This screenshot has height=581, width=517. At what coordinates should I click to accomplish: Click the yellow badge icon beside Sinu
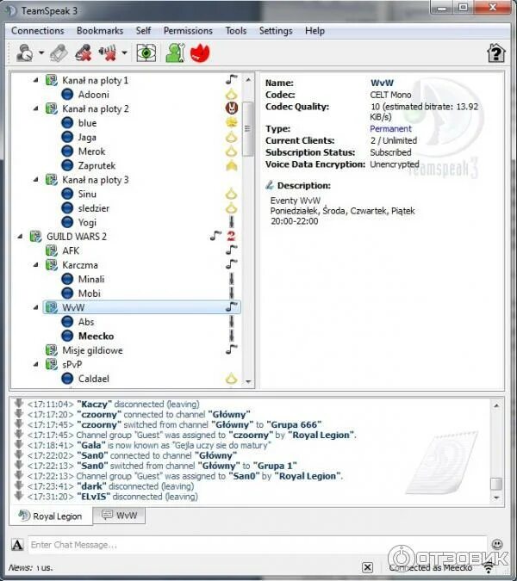pos(232,194)
